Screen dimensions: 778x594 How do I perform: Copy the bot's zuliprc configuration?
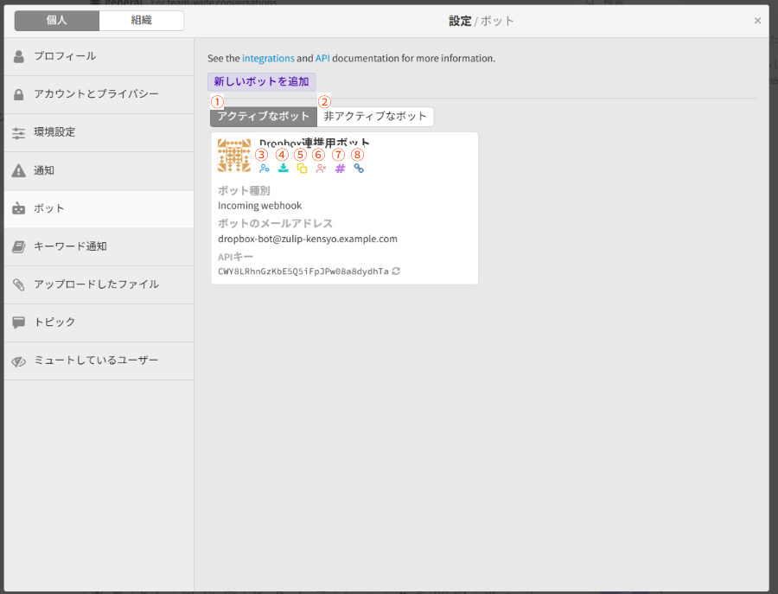click(300, 168)
